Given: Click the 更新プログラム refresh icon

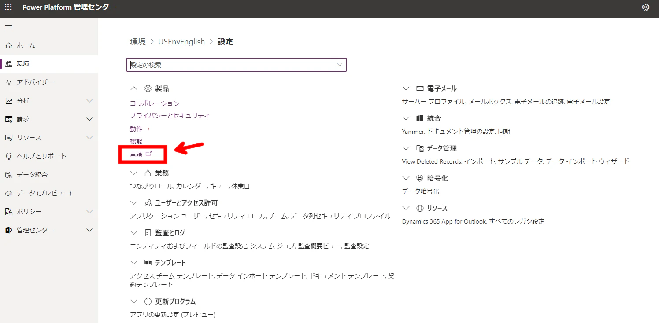Looking at the screenshot, I should click(x=148, y=301).
